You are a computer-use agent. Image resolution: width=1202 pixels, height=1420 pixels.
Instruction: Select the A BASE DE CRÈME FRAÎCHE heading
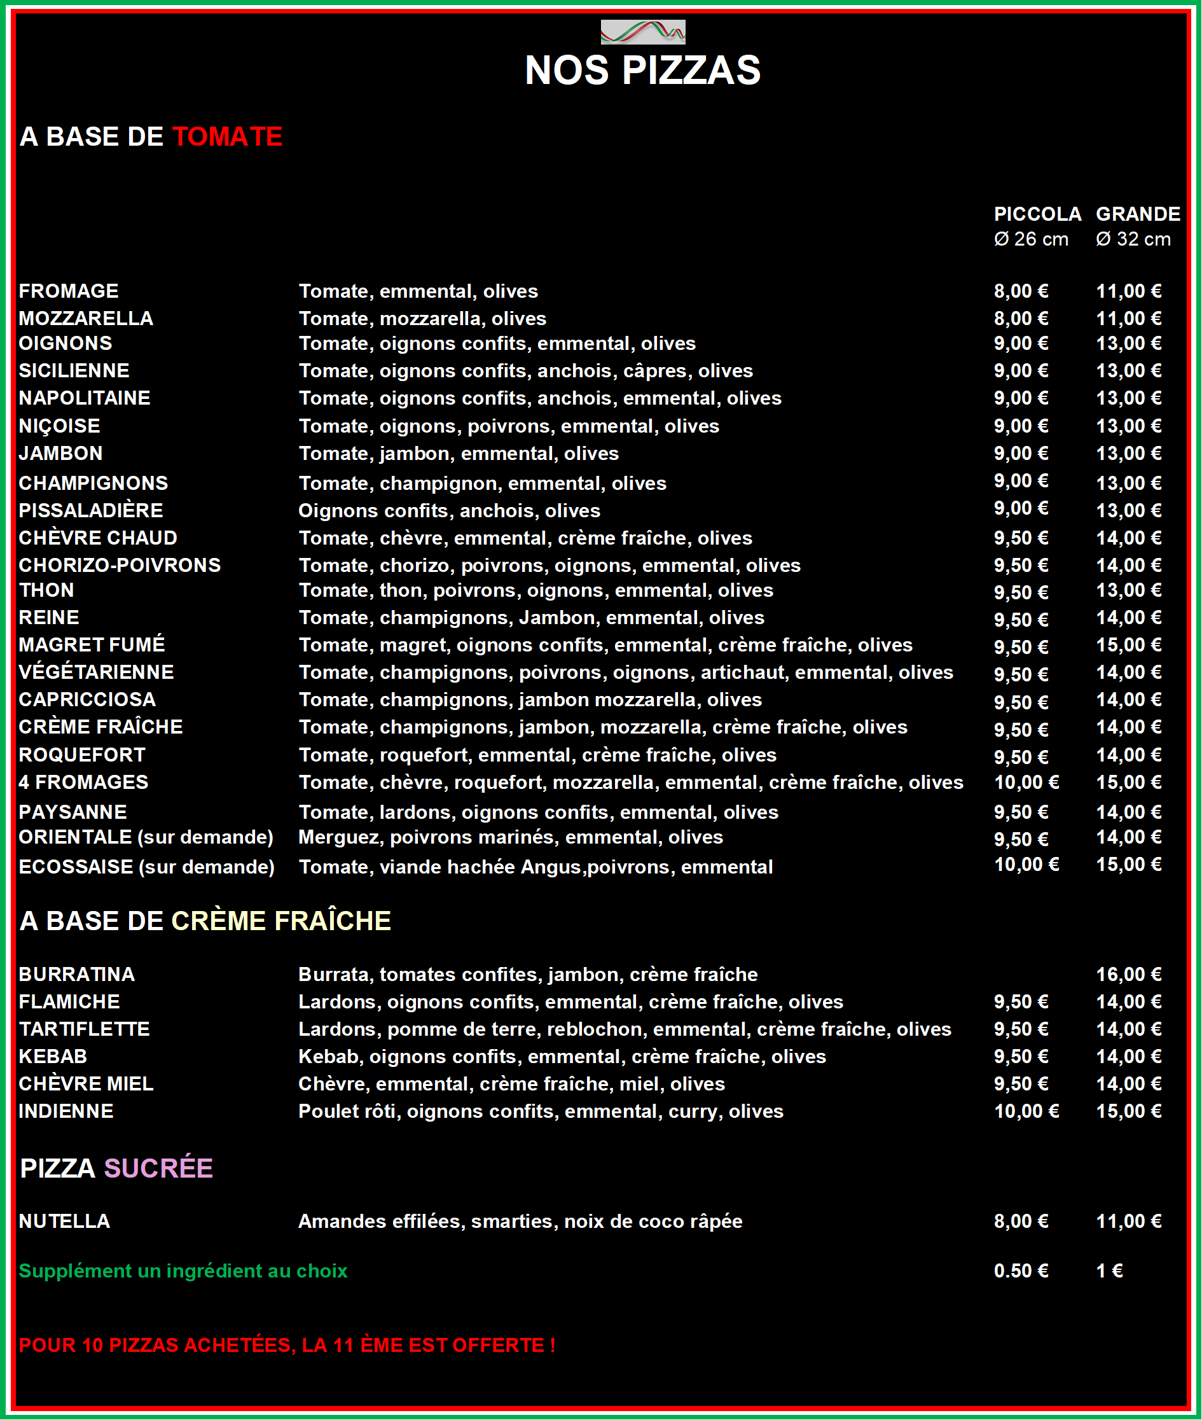point(204,921)
